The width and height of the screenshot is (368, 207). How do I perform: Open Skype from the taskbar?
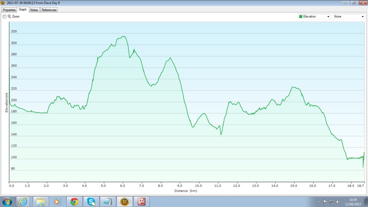pyautogui.click(x=91, y=201)
